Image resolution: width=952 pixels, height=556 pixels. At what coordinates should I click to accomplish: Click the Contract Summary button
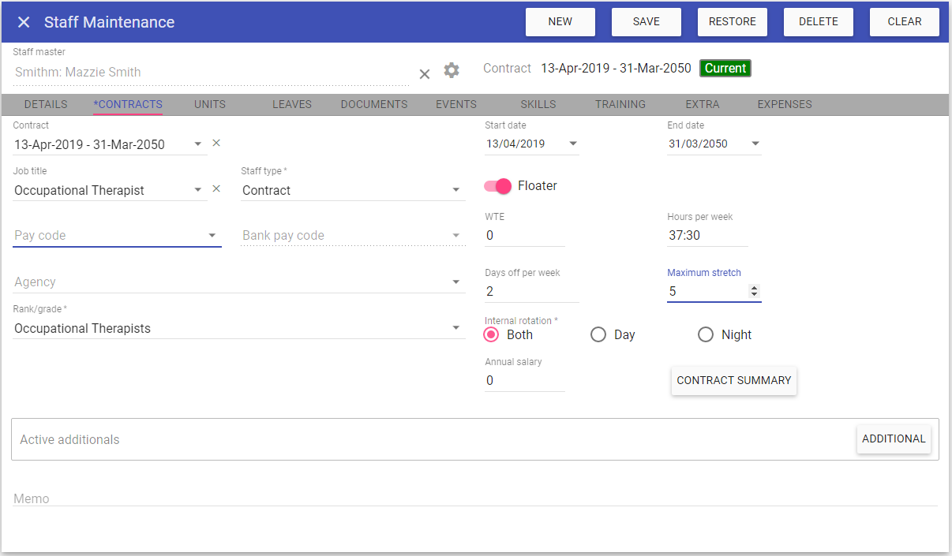click(x=733, y=380)
